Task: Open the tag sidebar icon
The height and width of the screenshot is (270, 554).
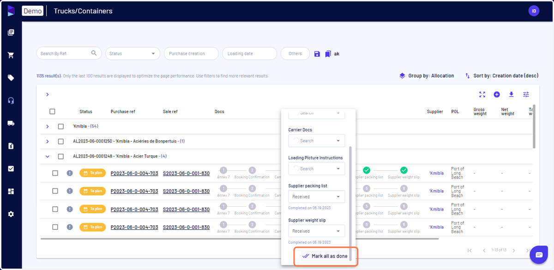Action: pyautogui.click(x=11, y=78)
